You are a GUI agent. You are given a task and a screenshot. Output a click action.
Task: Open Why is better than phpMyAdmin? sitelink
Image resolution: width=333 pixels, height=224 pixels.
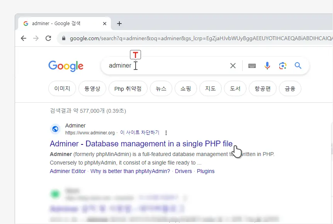click(x=130, y=171)
